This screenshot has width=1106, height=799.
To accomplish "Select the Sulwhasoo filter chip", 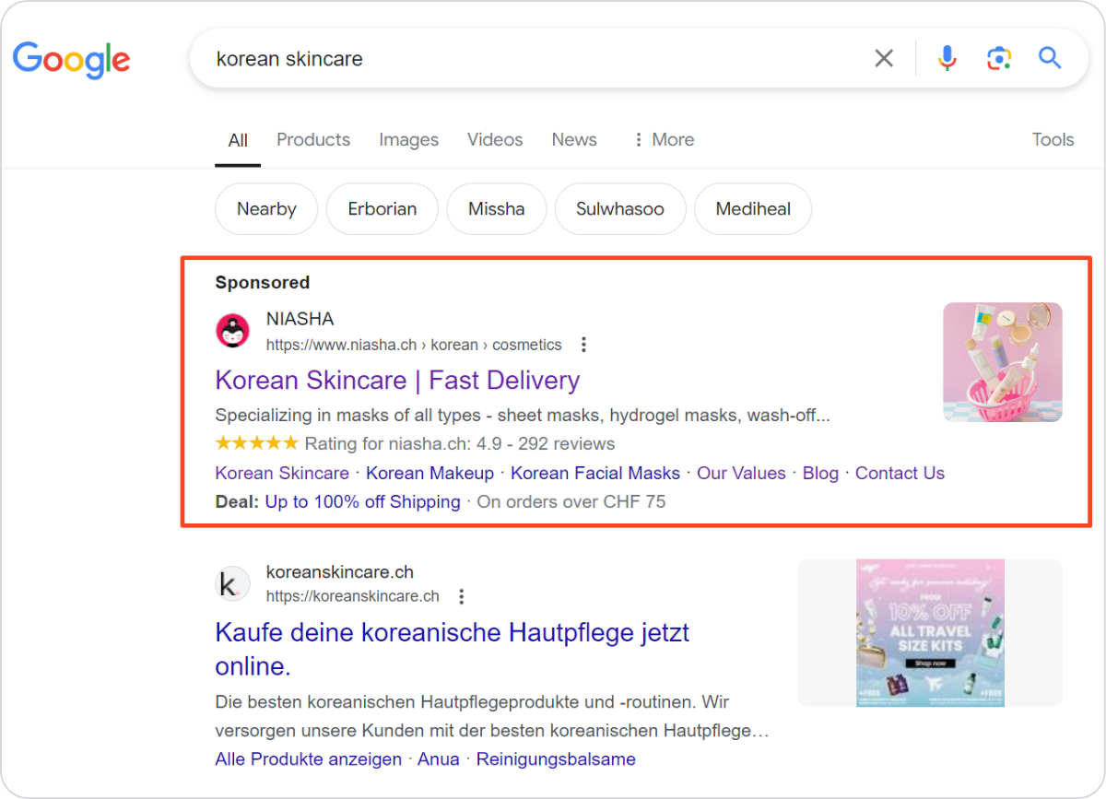I will click(620, 209).
